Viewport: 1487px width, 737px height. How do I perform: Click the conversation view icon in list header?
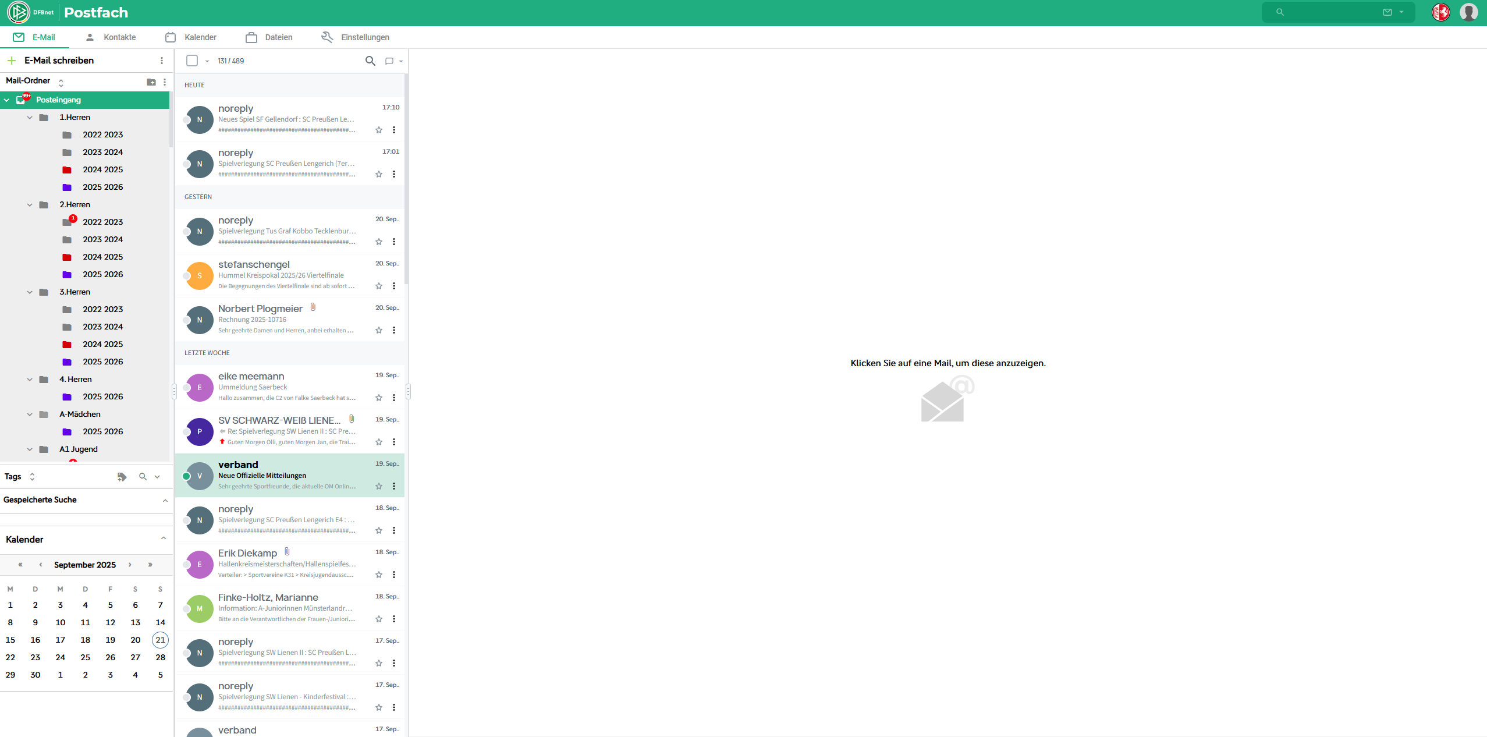tap(389, 61)
